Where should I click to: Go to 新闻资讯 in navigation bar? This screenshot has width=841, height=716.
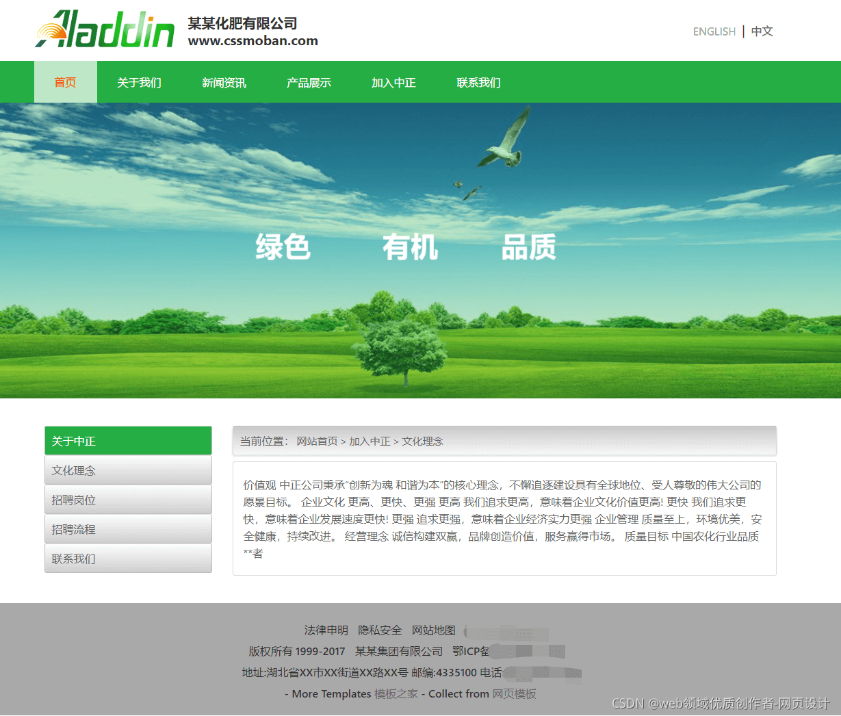tap(224, 82)
